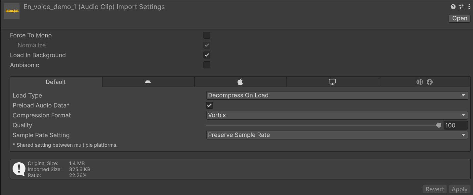
Task: Uncheck Preload Audio Data
Action: pos(209,105)
